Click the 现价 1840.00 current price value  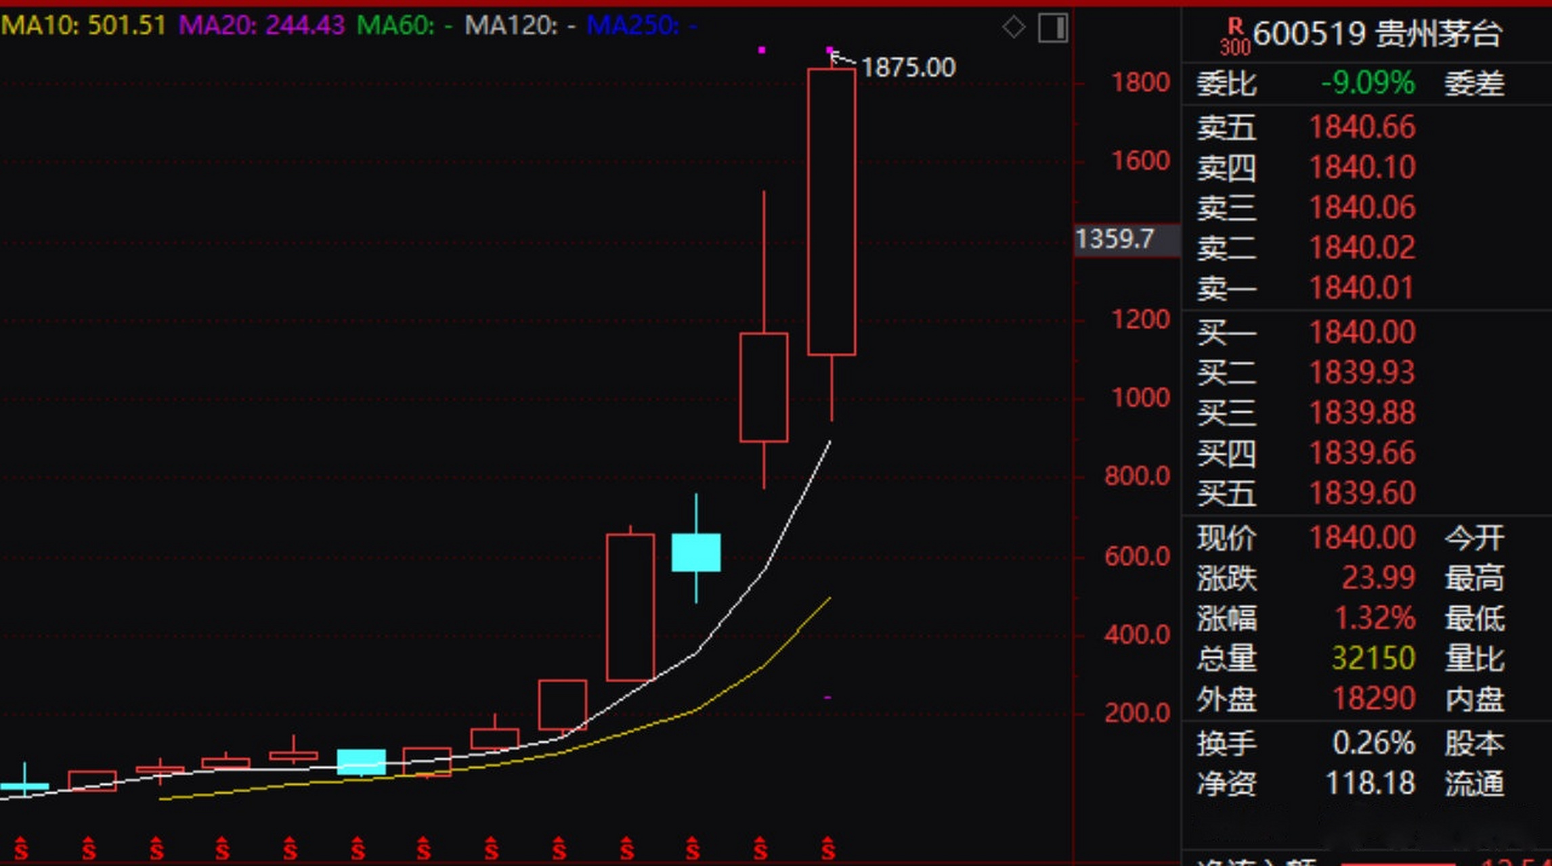[x=1362, y=538]
